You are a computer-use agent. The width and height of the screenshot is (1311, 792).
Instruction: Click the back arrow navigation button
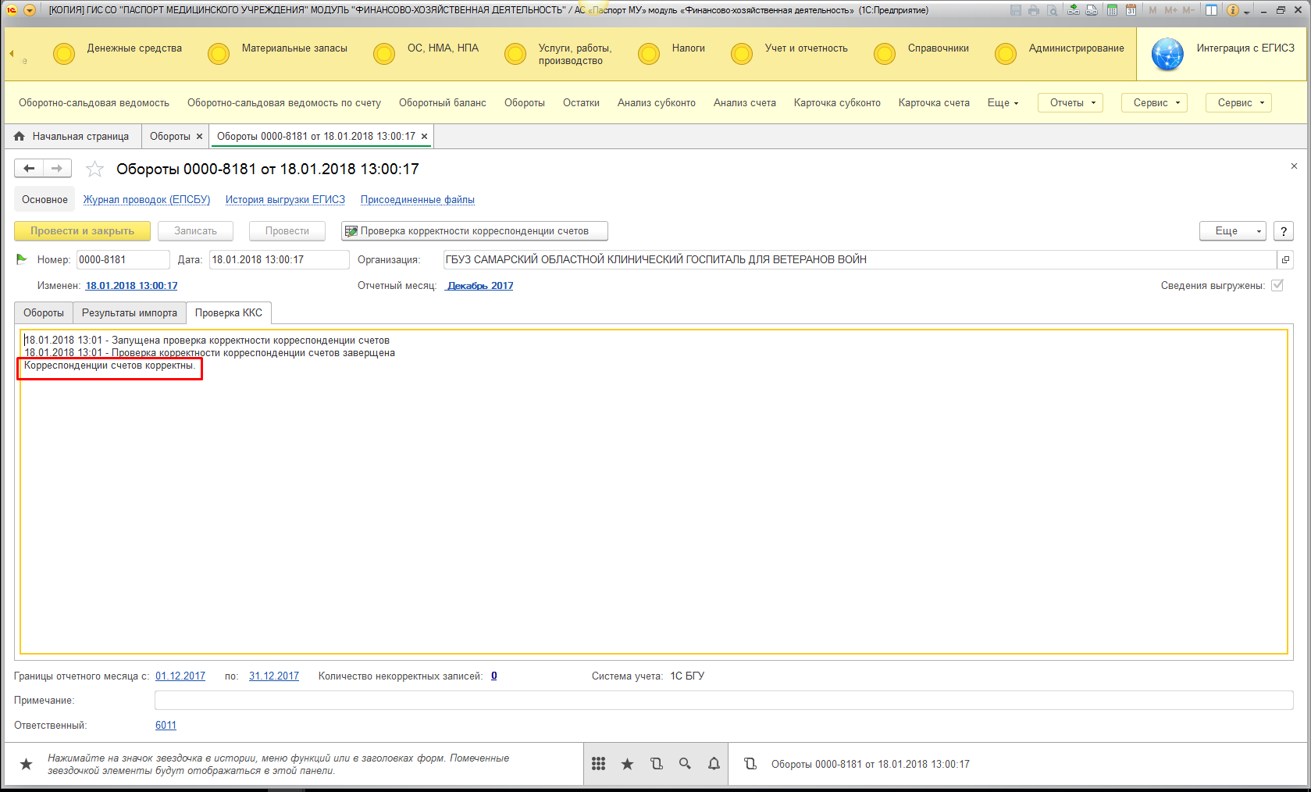29,169
